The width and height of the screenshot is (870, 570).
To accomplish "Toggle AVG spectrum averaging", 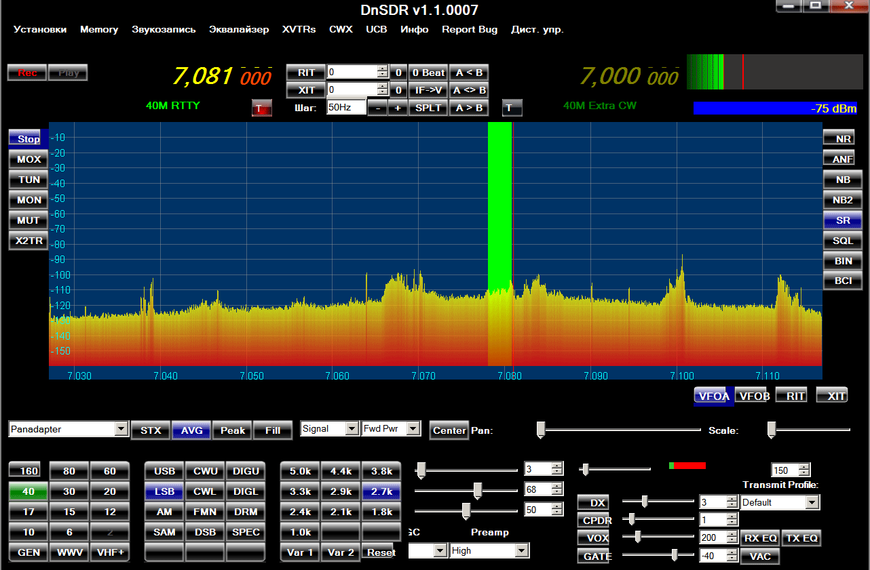I will click(x=191, y=430).
